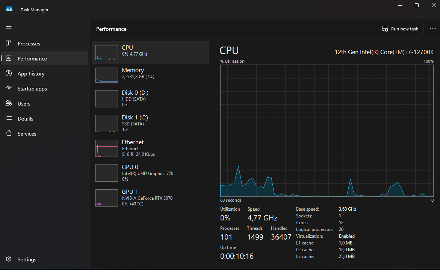Click the Disk 0 (D:) mini graph
The width and height of the screenshot is (440, 270).
click(107, 99)
